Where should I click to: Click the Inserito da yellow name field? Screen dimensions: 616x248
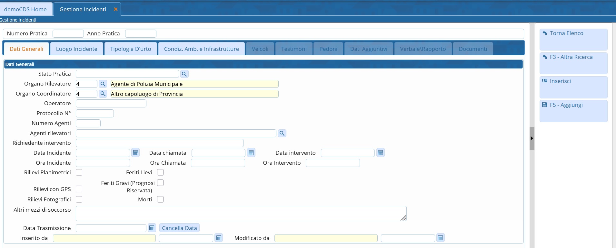coord(104,238)
